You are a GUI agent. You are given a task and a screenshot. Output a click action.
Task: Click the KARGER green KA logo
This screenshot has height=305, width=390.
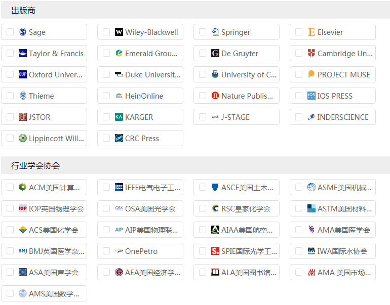click(x=119, y=117)
